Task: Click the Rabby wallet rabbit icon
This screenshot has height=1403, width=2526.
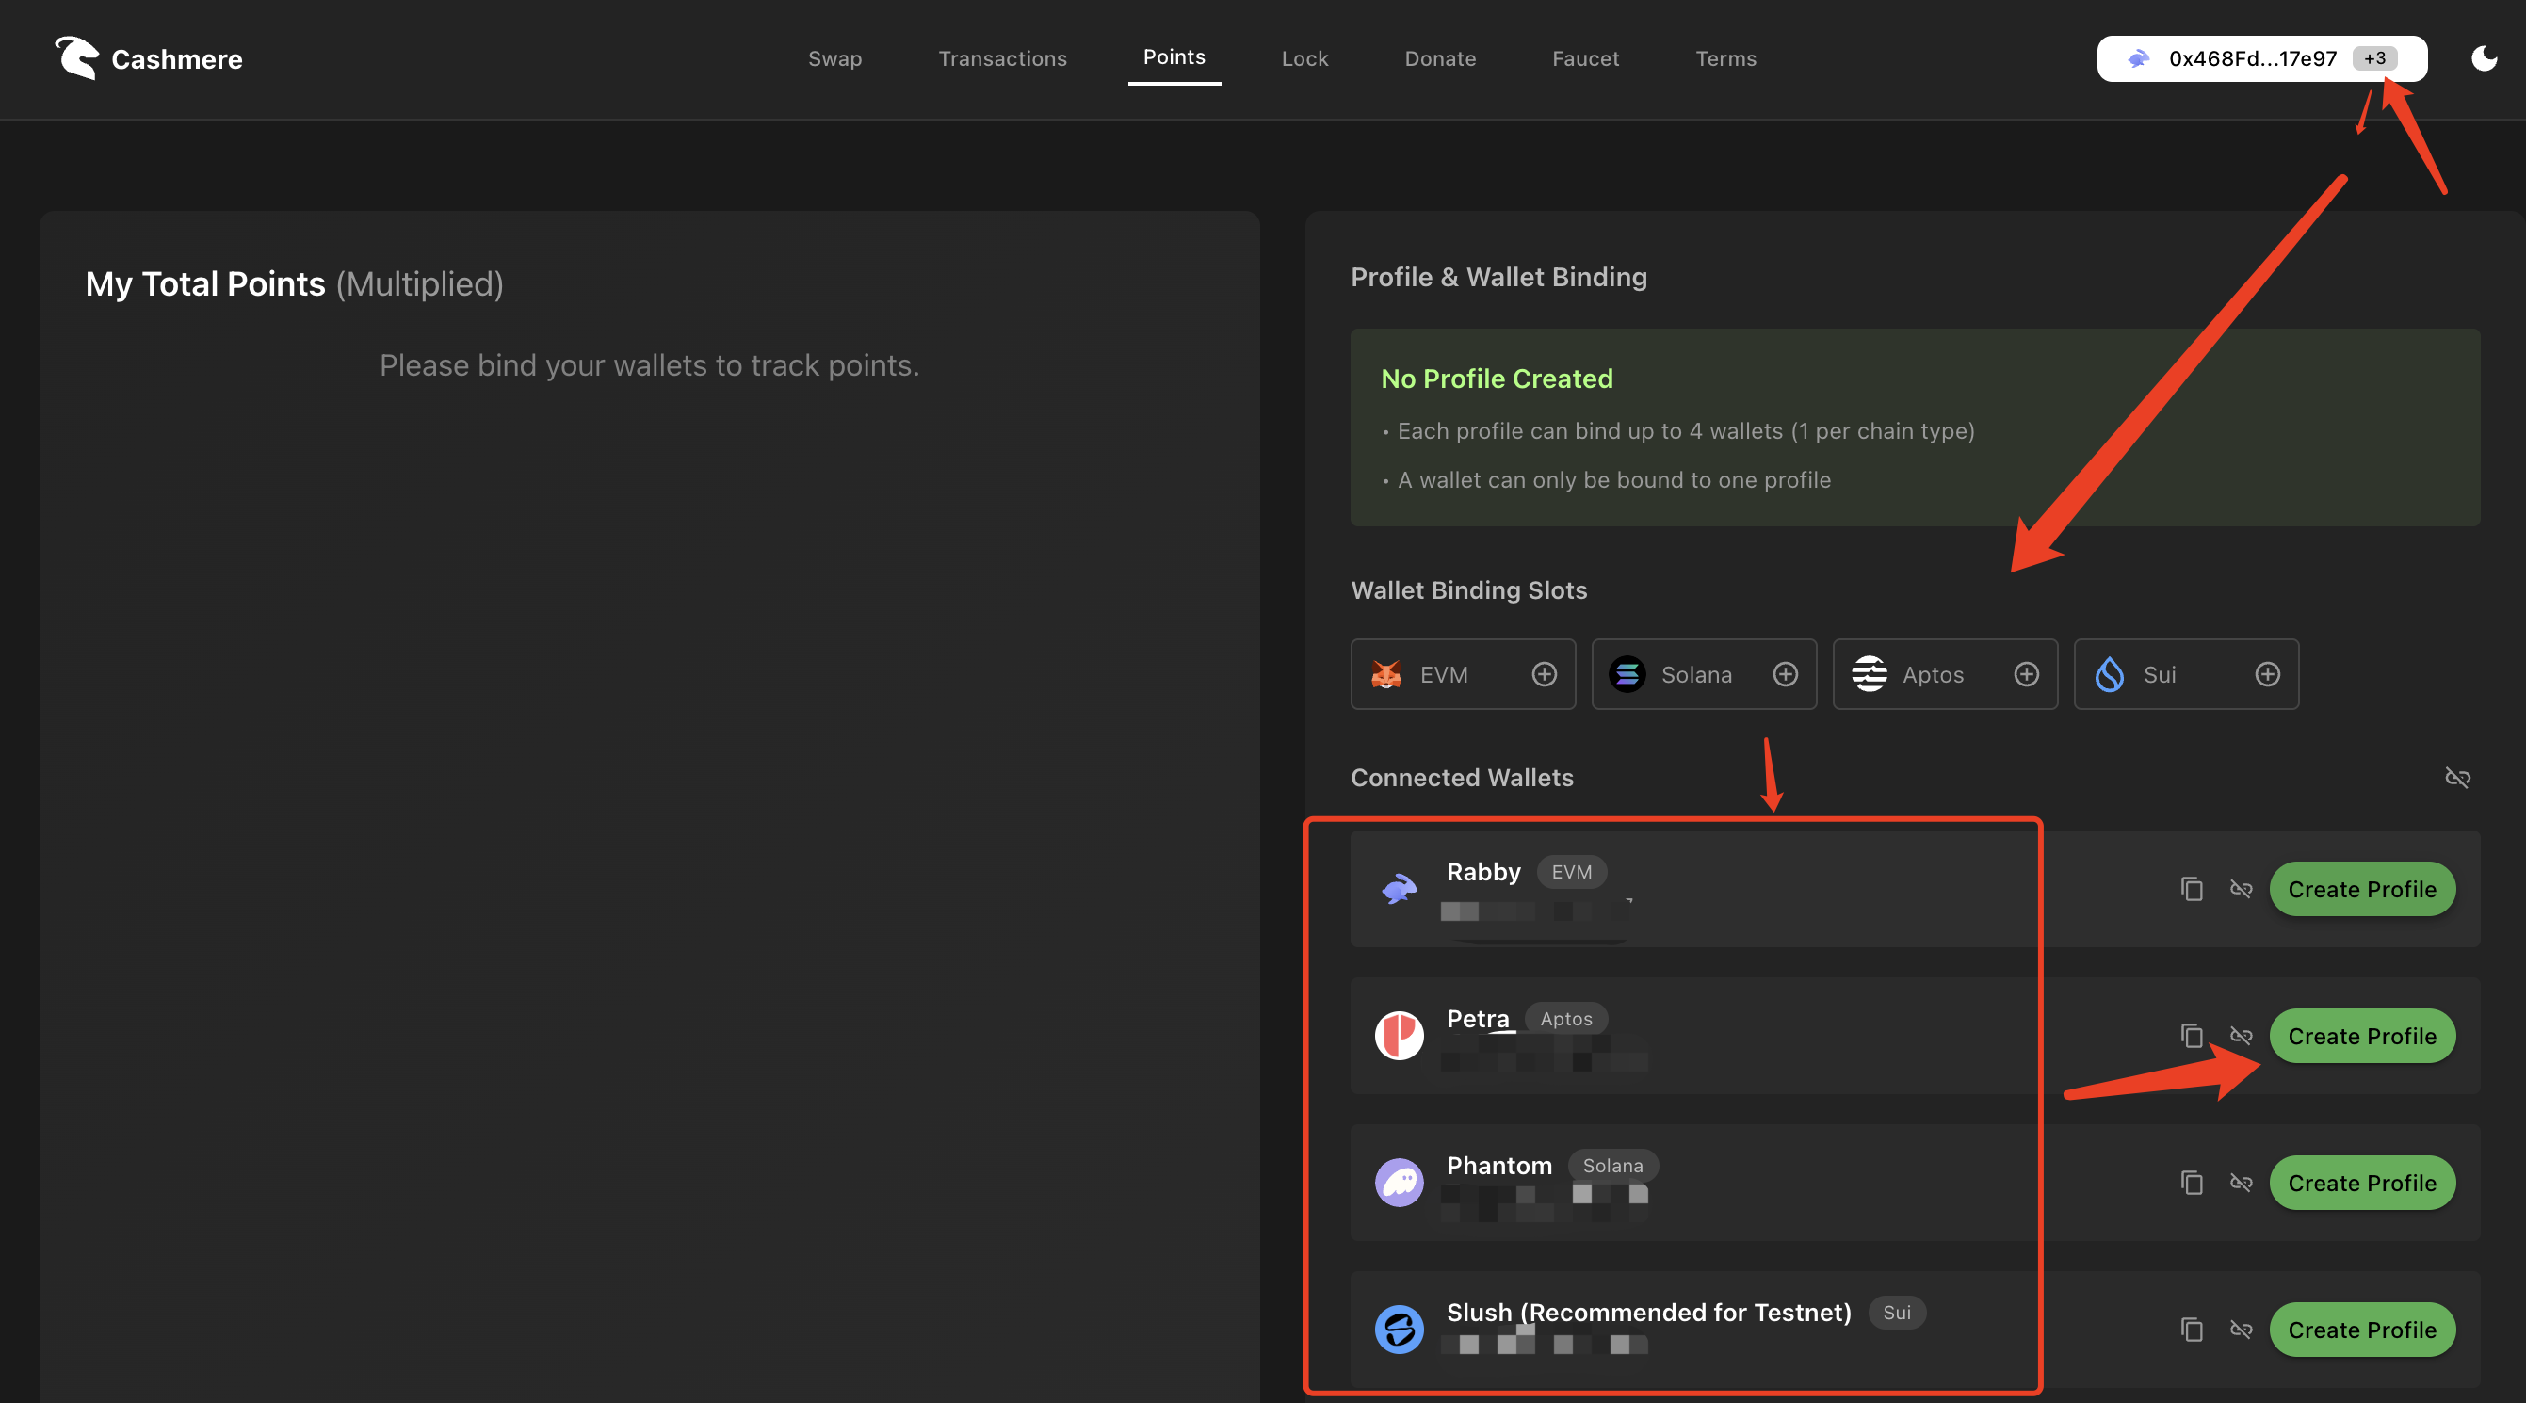Action: [x=1399, y=889]
